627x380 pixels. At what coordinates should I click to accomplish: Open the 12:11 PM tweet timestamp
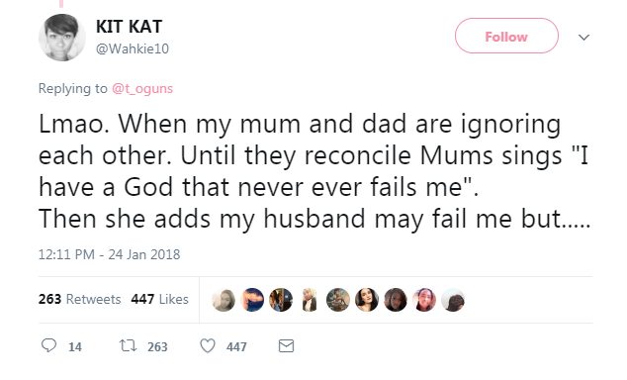pos(109,254)
